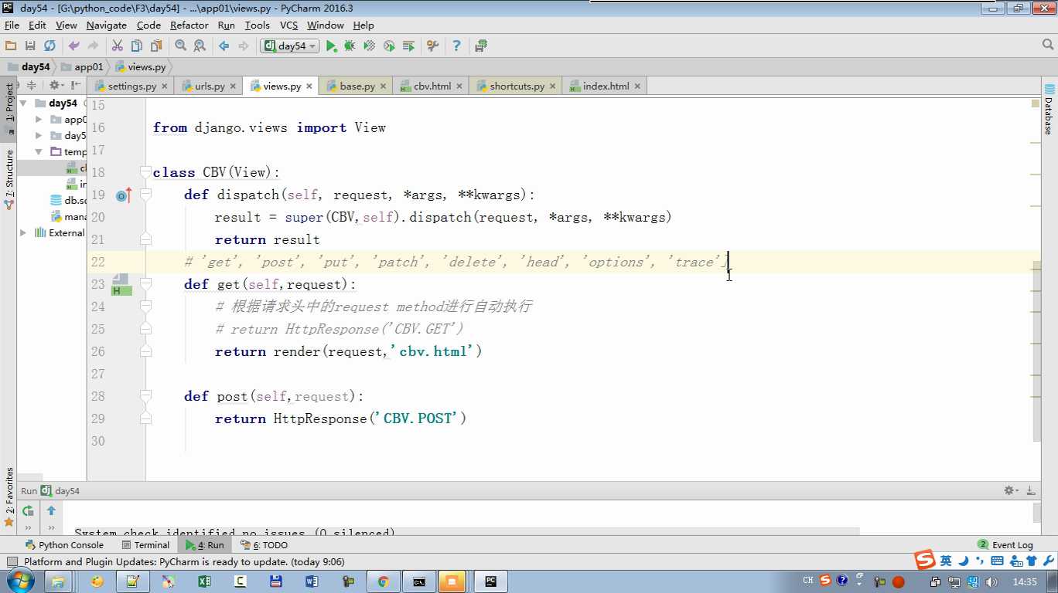Image resolution: width=1058 pixels, height=593 pixels.
Task: Open Chrome from the Windows taskbar
Action: click(x=383, y=581)
